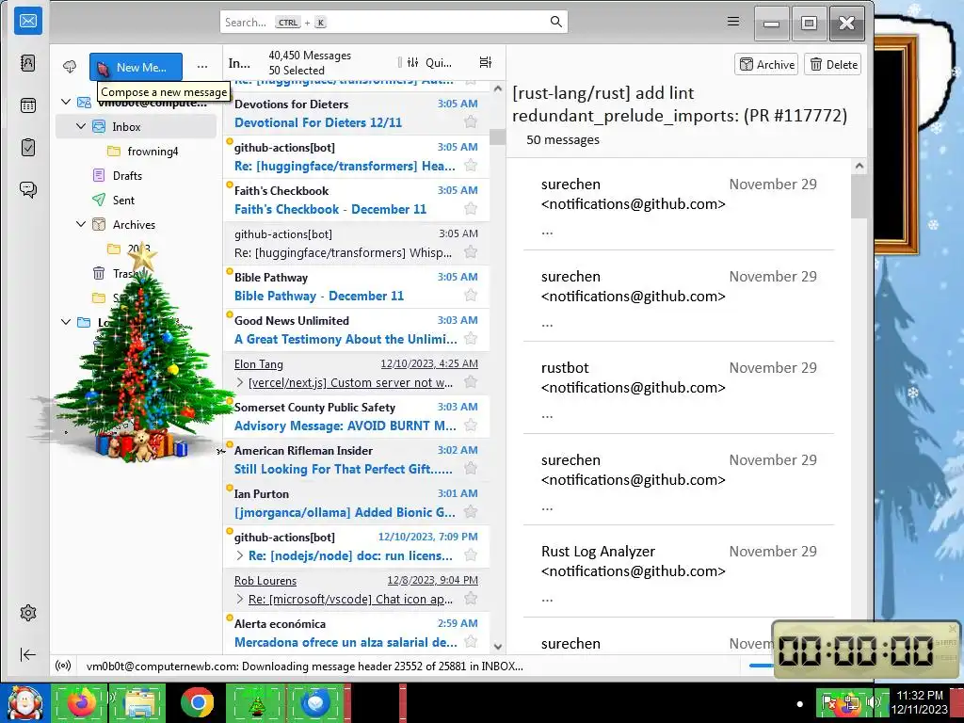The height and width of the screenshot is (723, 964).
Task: Expand the Elon Tang thread
Action: point(240,382)
